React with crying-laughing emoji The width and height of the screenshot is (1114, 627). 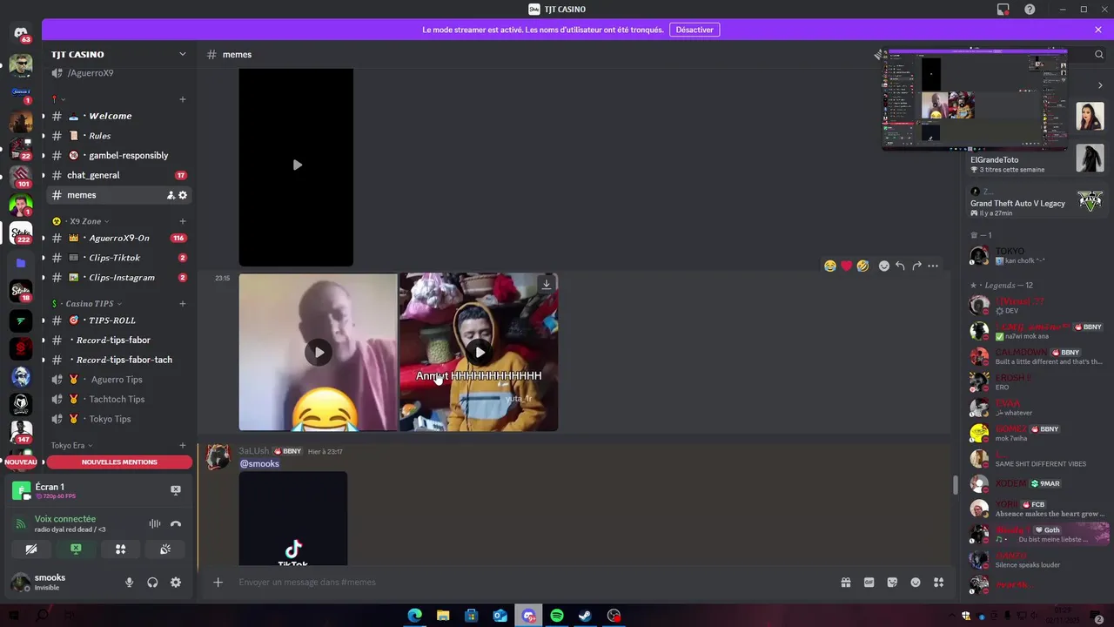(x=830, y=266)
